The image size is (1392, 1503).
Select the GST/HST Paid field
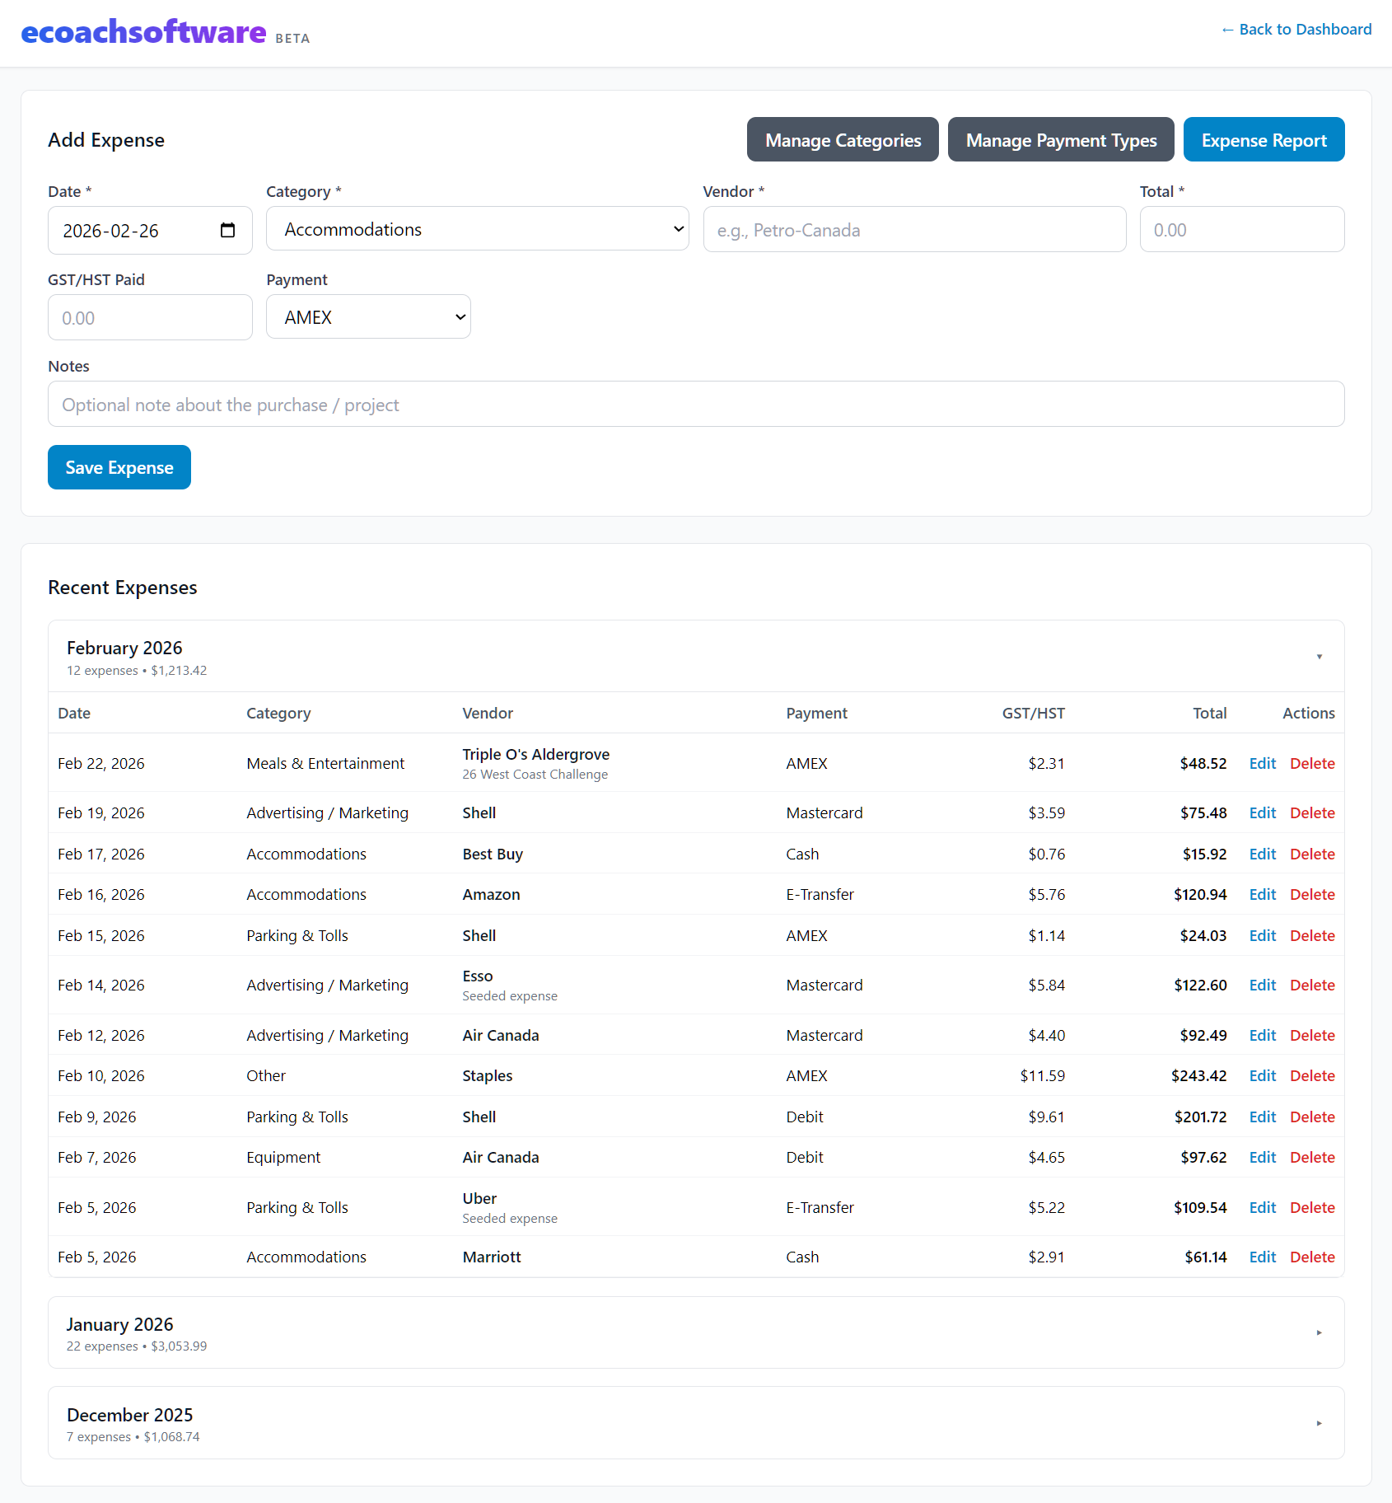click(150, 318)
